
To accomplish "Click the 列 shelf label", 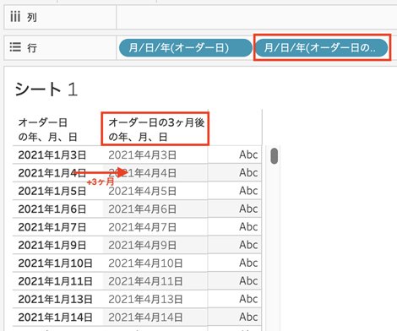I will tap(32, 18).
